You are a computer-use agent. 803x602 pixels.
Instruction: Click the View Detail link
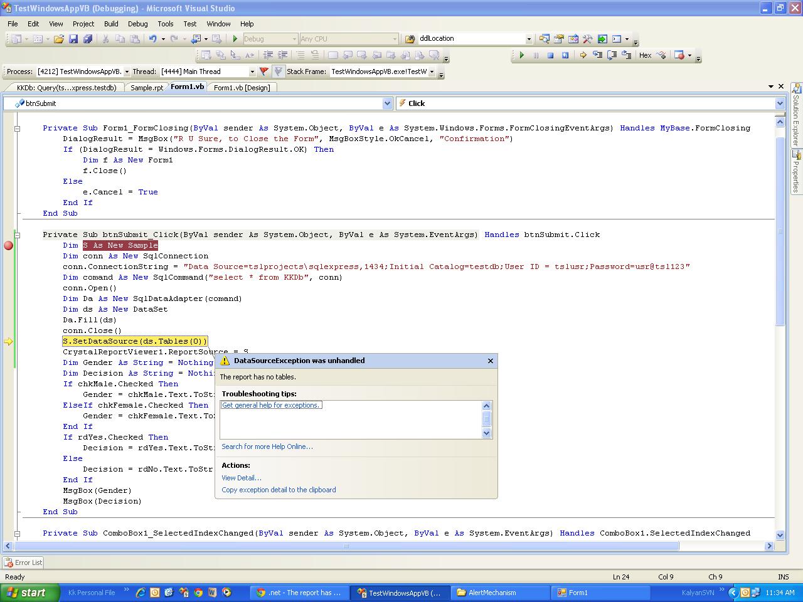click(242, 478)
